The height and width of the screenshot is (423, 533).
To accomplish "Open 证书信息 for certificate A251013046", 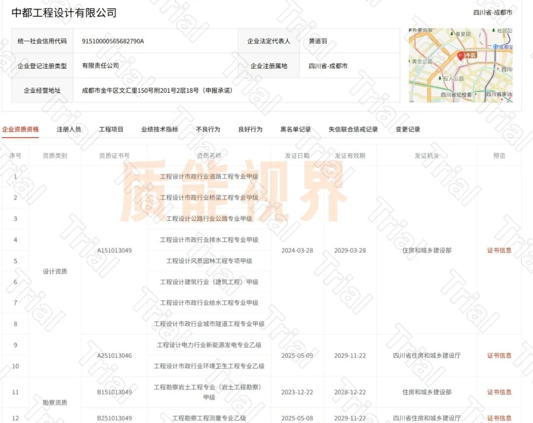I will 499,355.
